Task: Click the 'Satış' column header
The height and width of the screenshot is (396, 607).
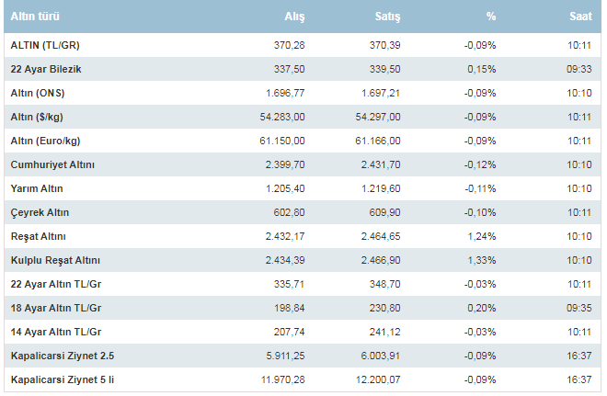Action: click(x=388, y=17)
